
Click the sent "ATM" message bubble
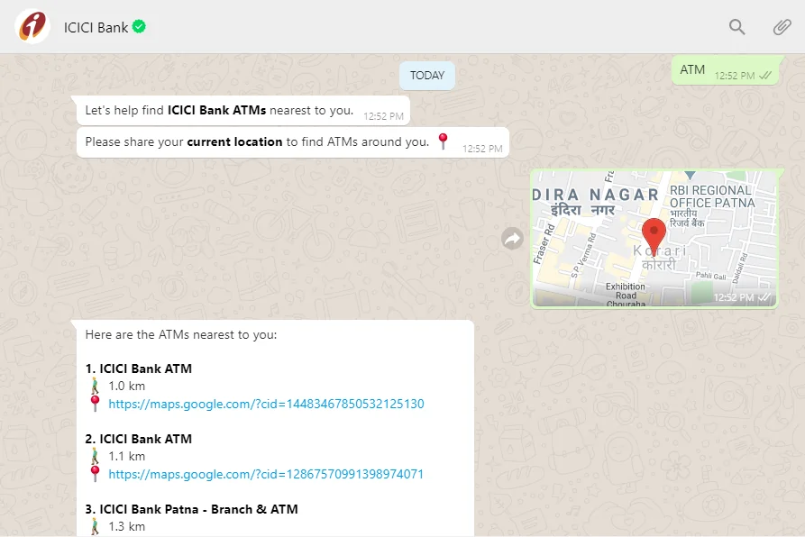point(726,70)
